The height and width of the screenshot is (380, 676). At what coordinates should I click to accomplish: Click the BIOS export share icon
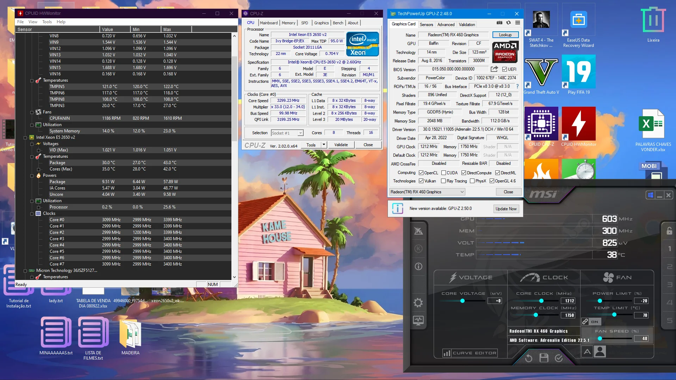(x=494, y=69)
